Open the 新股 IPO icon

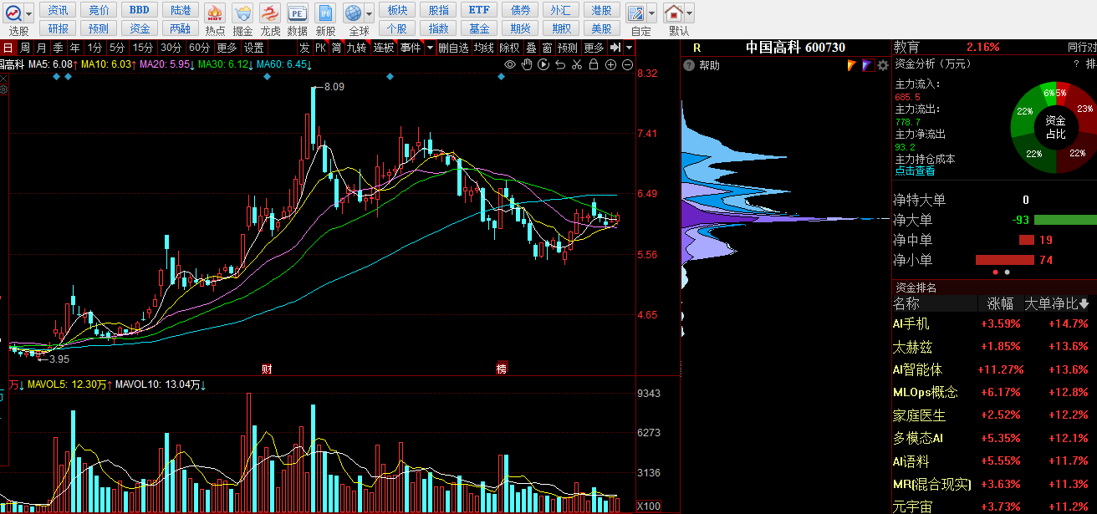325,13
